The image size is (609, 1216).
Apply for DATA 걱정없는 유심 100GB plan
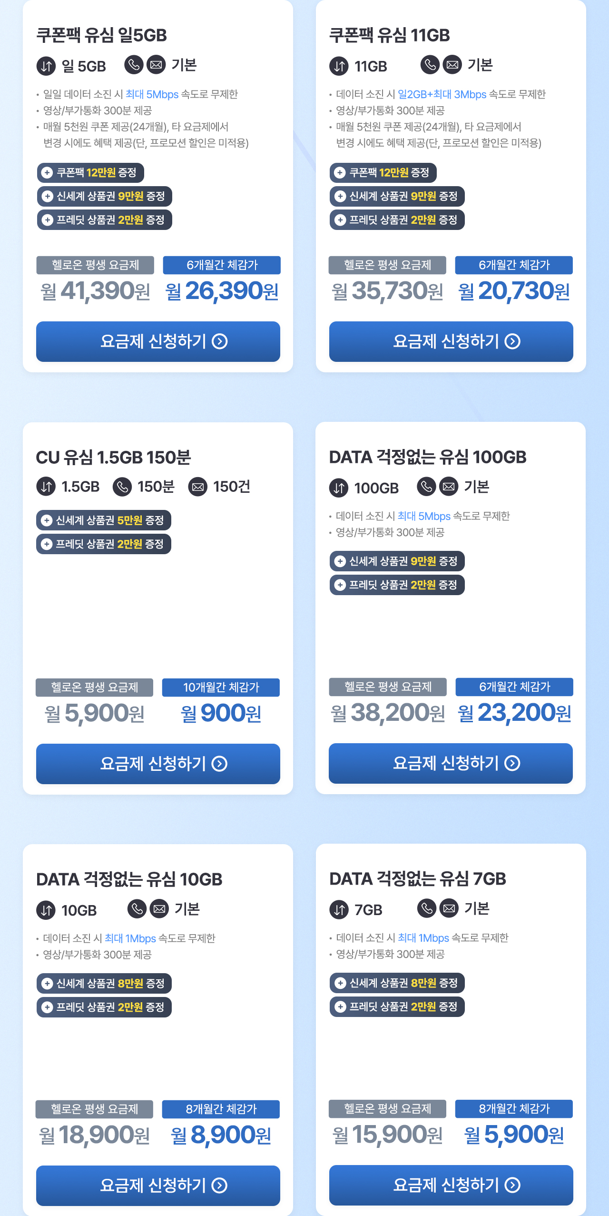pyautogui.click(x=451, y=763)
